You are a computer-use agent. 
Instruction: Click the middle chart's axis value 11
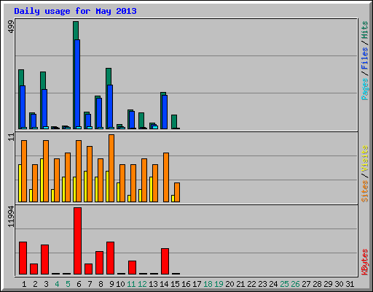coord(11,137)
